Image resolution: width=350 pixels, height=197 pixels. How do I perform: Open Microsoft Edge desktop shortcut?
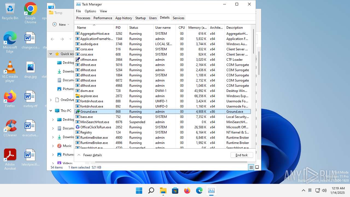[10, 42]
